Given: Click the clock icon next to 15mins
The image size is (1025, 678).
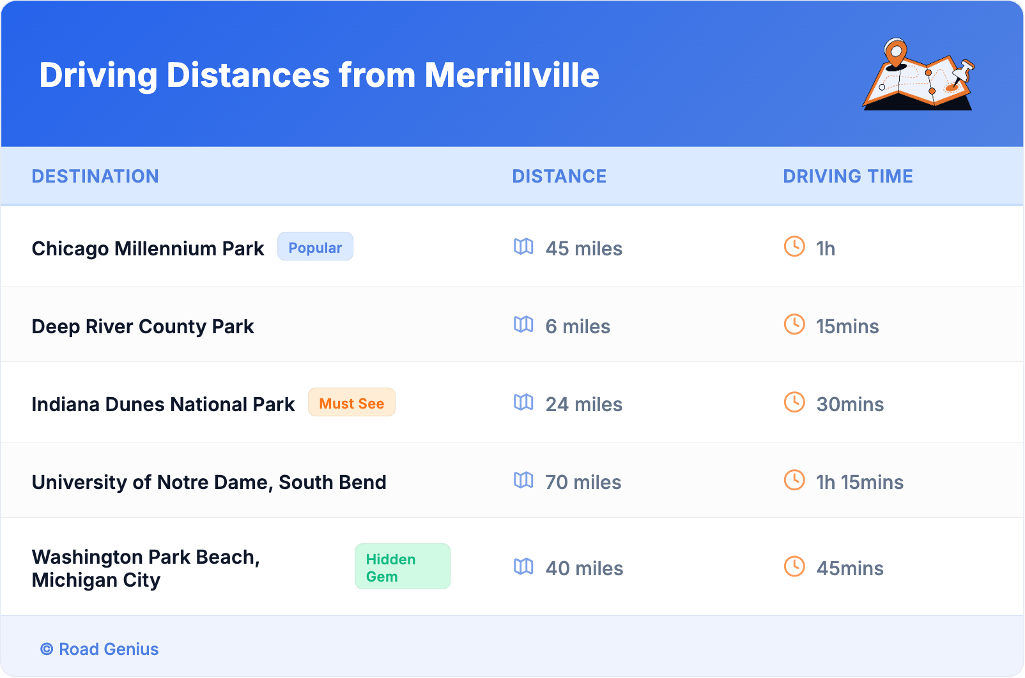Looking at the screenshot, I should pyautogui.click(x=794, y=324).
